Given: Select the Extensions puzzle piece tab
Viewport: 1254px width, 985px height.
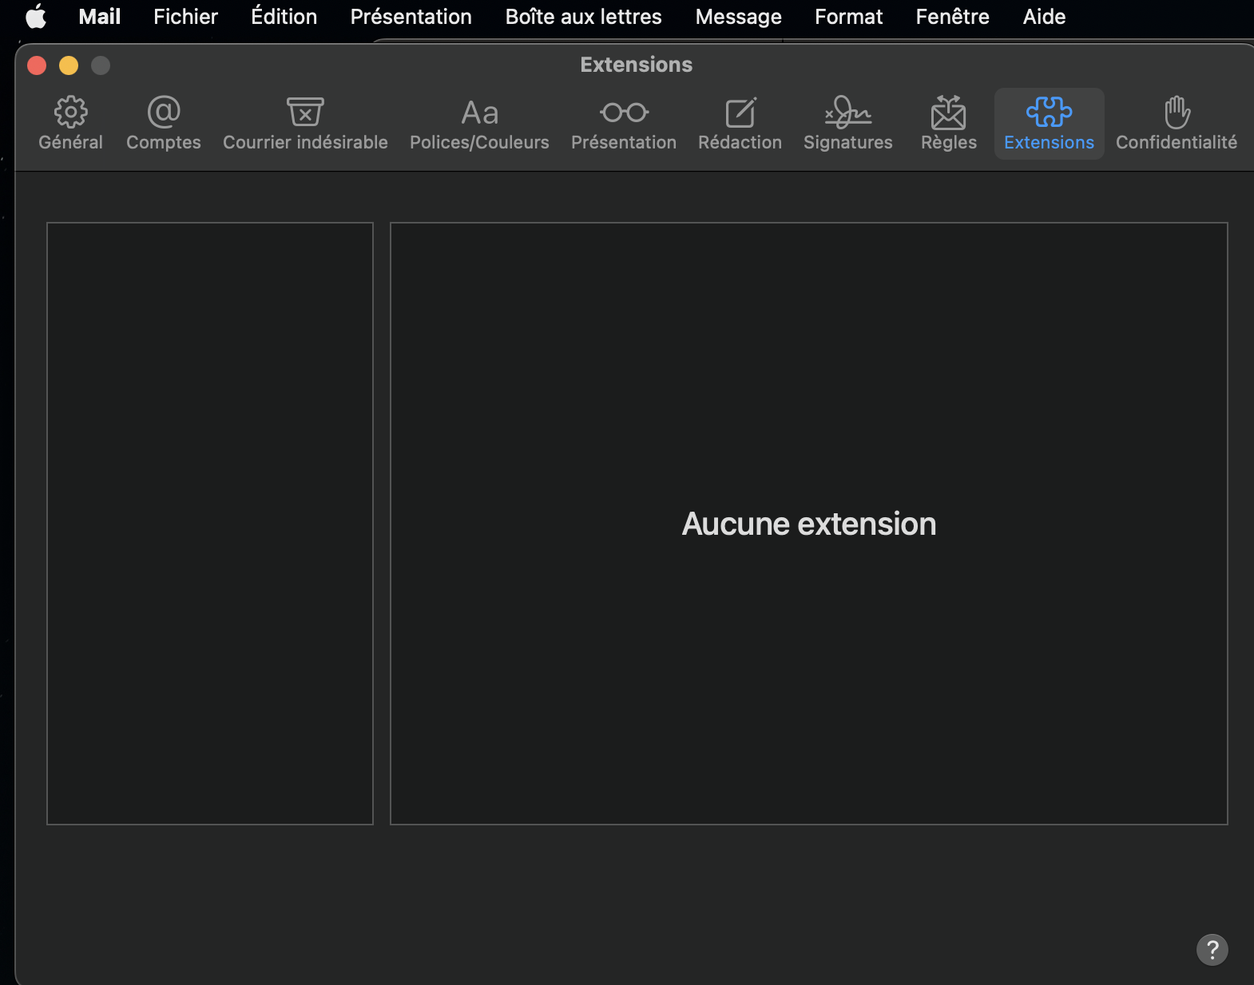Looking at the screenshot, I should click(1049, 124).
